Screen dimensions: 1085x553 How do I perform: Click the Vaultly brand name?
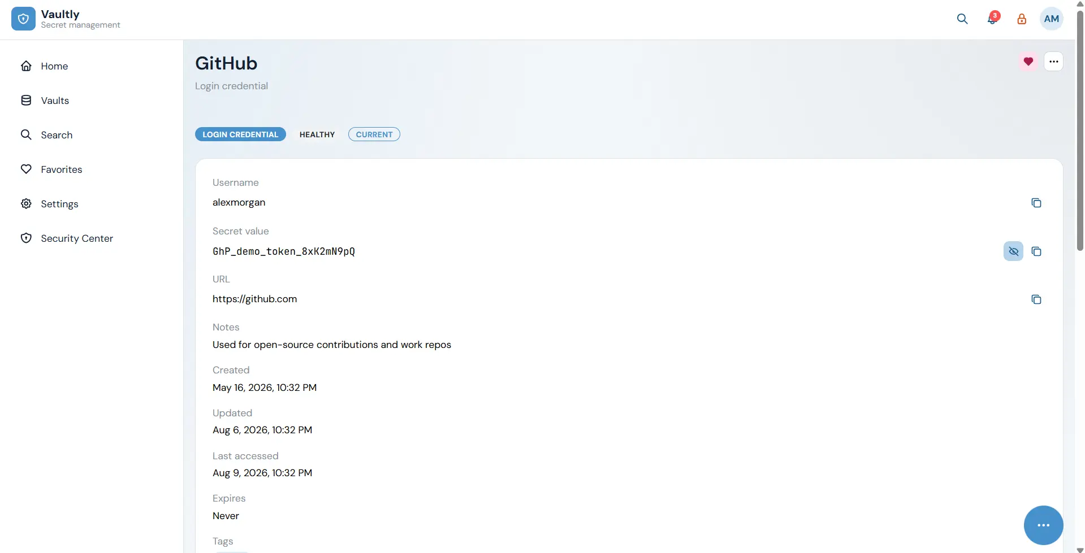[x=60, y=14]
